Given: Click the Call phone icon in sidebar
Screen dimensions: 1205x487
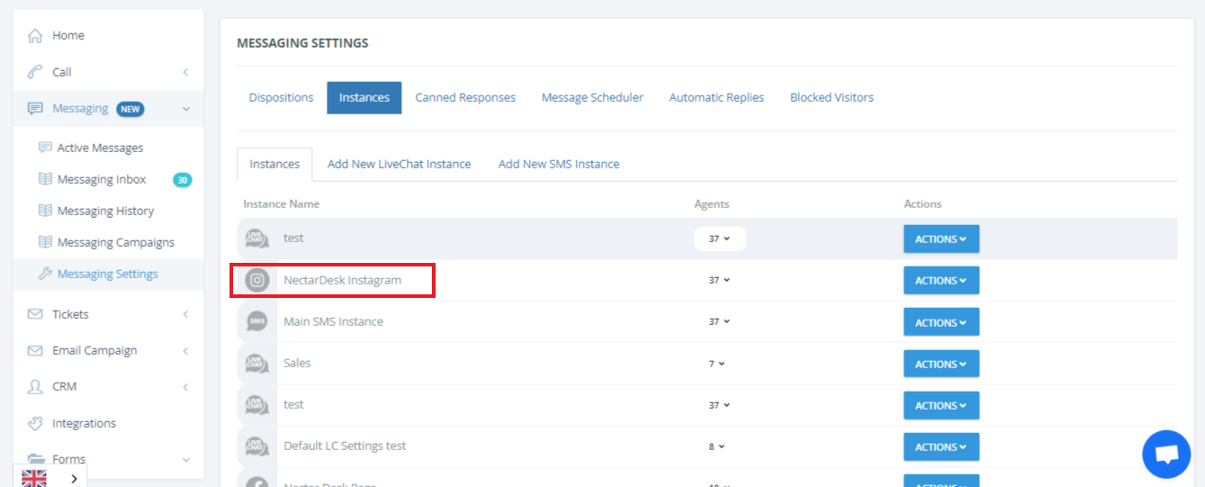Looking at the screenshot, I should point(35,72).
